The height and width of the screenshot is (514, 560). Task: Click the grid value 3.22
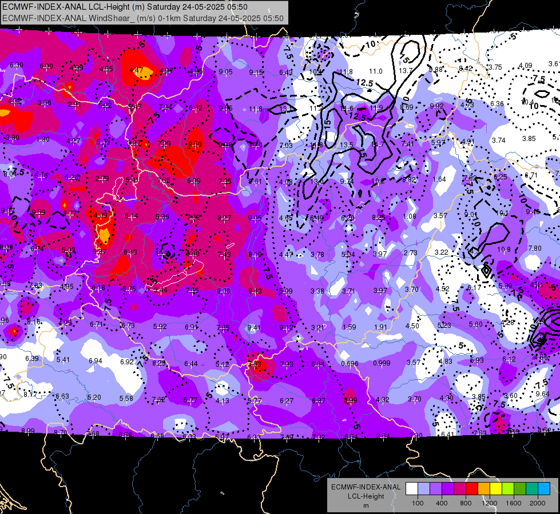442,252
